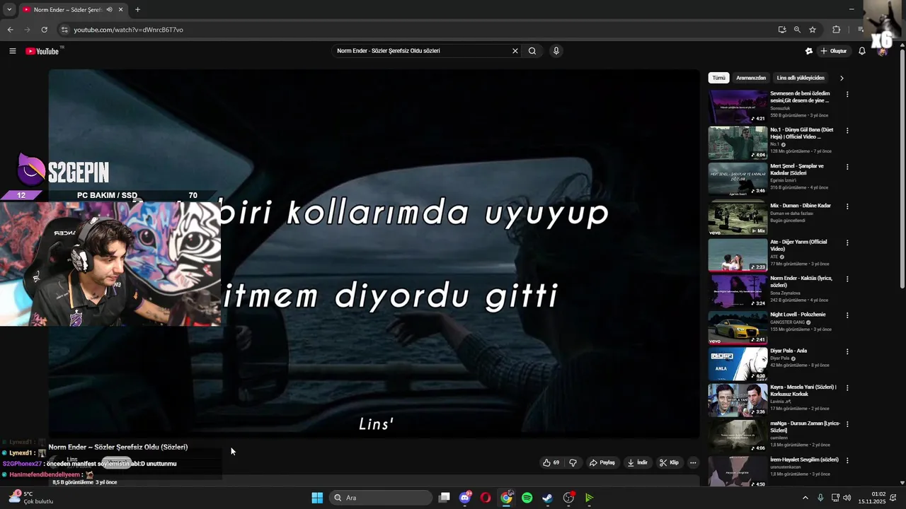906x509 pixels.
Task: Go back with browser back arrow
Action: pyautogui.click(x=10, y=30)
